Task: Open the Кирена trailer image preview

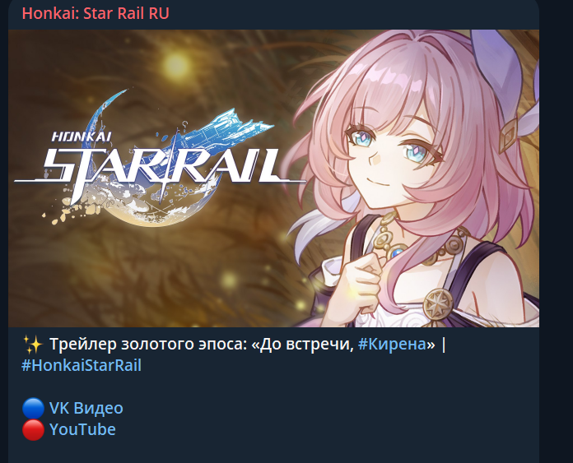Action: (273, 178)
